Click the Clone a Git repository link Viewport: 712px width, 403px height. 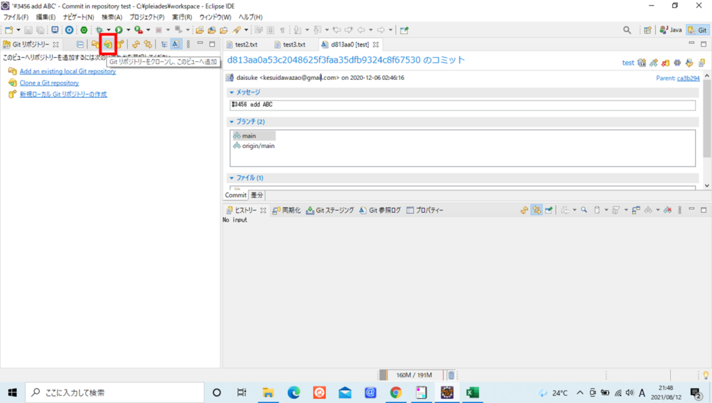[49, 83]
